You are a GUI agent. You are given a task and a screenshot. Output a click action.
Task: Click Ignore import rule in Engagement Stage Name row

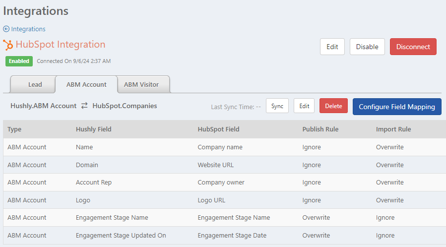click(x=385, y=218)
